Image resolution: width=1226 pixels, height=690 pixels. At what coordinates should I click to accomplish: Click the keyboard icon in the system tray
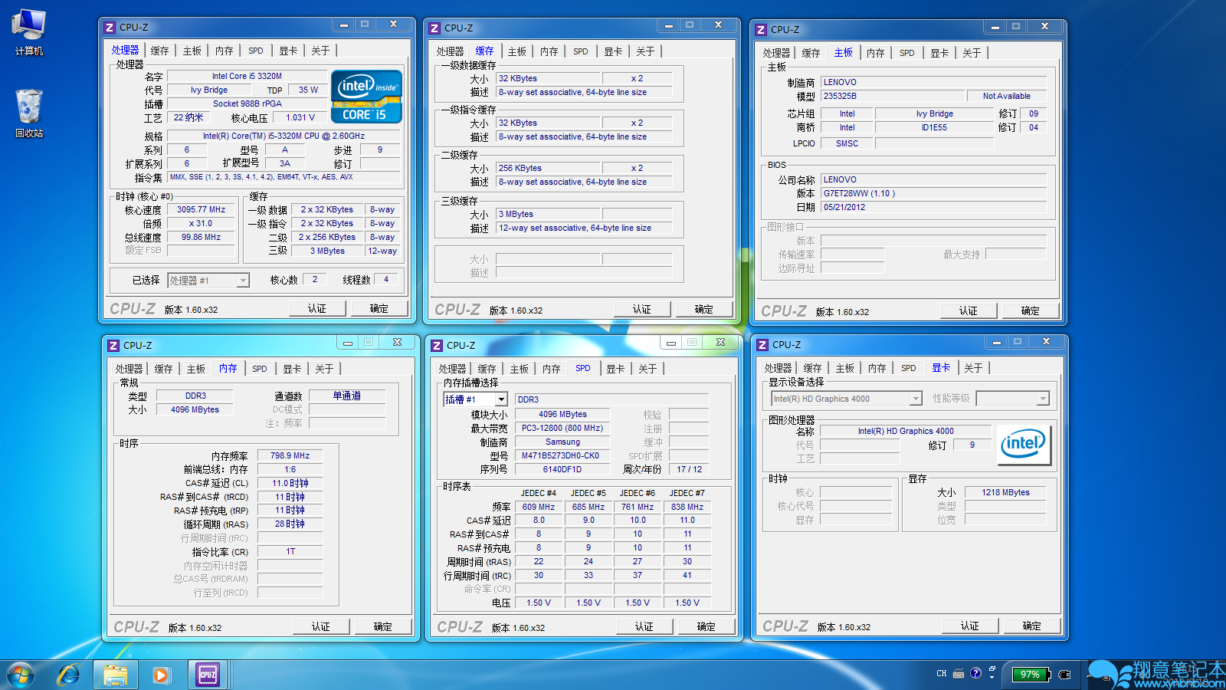[x=959, y=674]
